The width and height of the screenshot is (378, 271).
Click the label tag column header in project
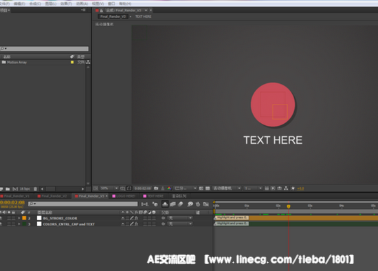tap(72, 56)
